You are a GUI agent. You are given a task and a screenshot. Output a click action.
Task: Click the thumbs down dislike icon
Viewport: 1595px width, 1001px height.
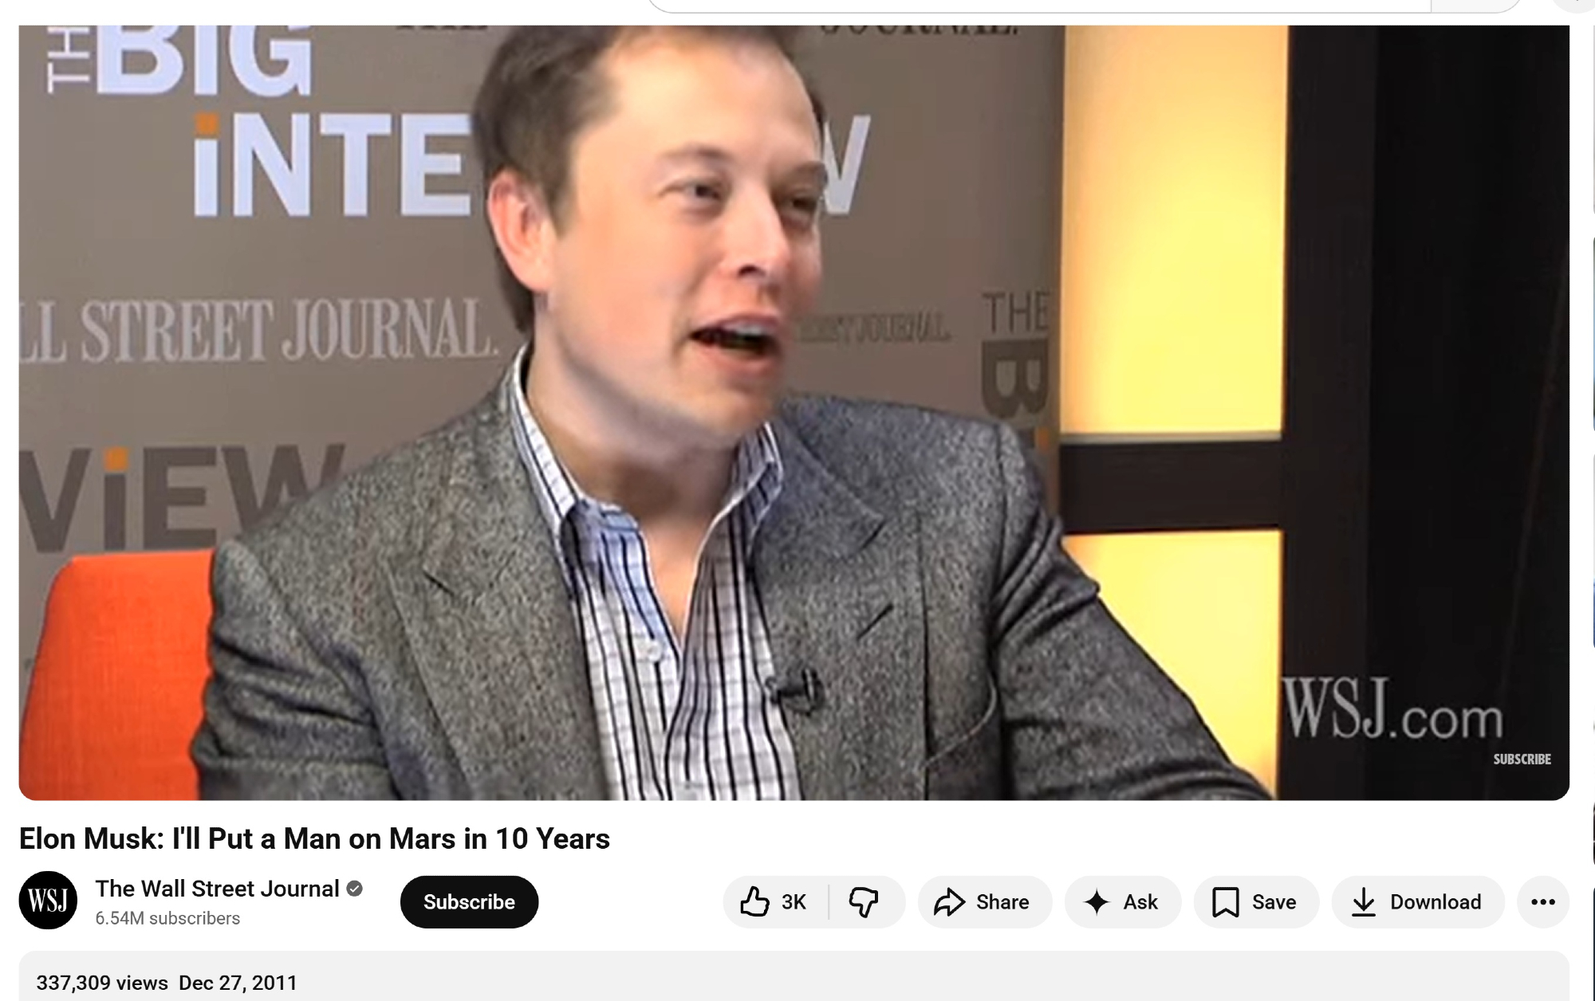(x=864, y=901)
